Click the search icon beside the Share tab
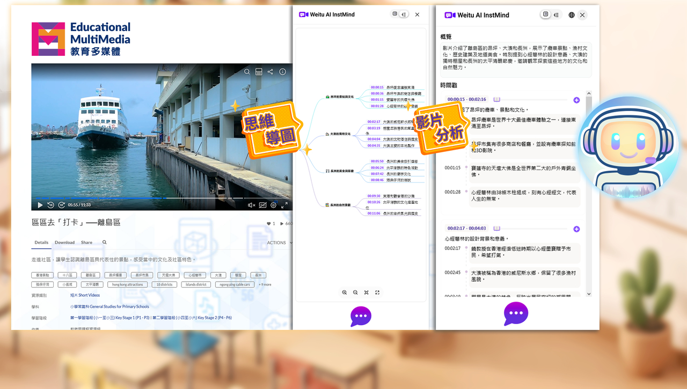 click(105, 243)
